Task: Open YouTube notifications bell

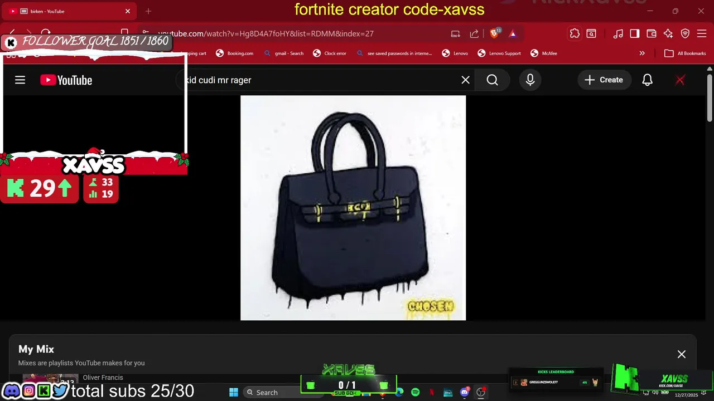Action: coord(647,80)
